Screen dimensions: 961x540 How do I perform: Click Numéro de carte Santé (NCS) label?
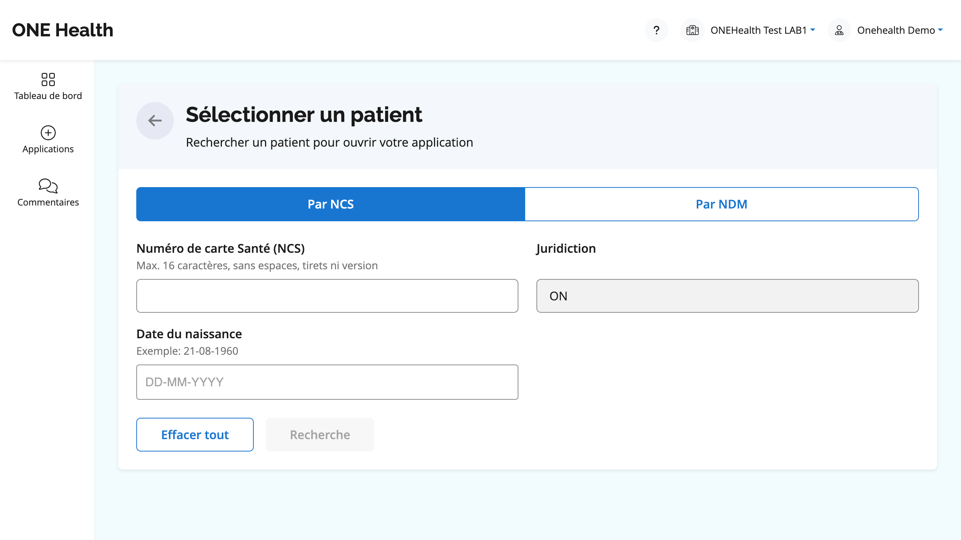pos(221,248)
